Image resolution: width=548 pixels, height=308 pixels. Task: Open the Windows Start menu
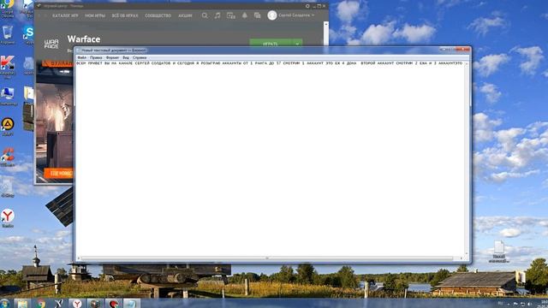pos(4,303)
